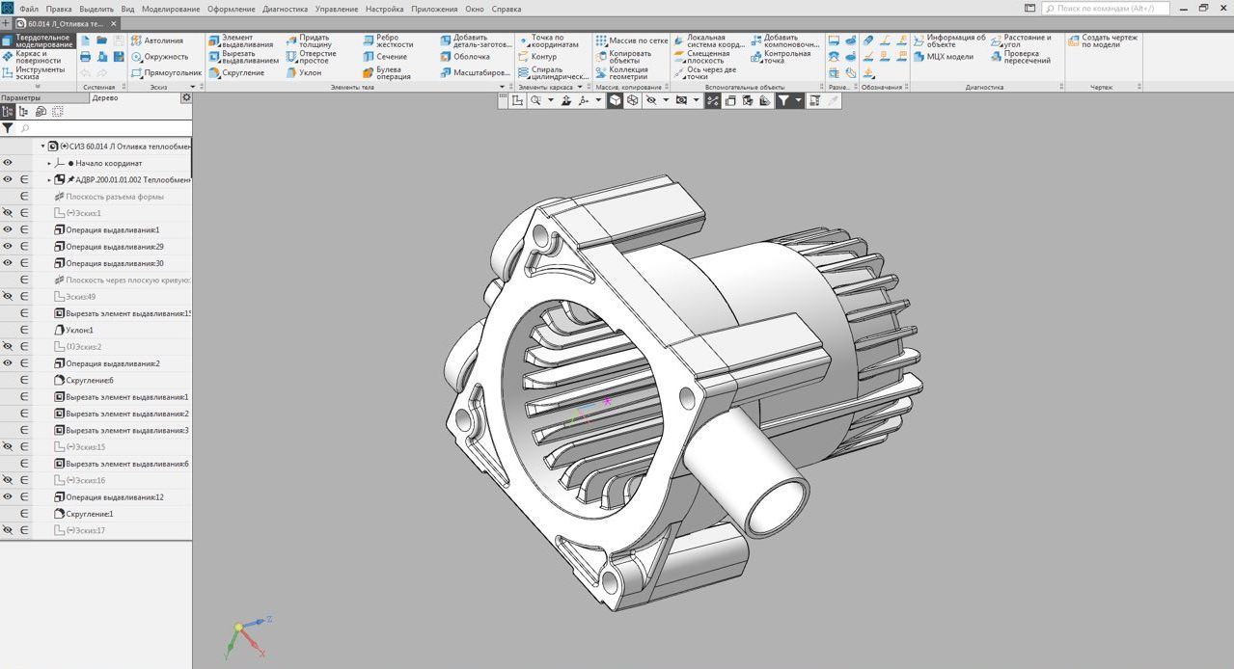The width and height of the screenshot is (1234, 669).
Task: Expand the Эскиз toolbar group dropdown
Action: tap(190, 87)
